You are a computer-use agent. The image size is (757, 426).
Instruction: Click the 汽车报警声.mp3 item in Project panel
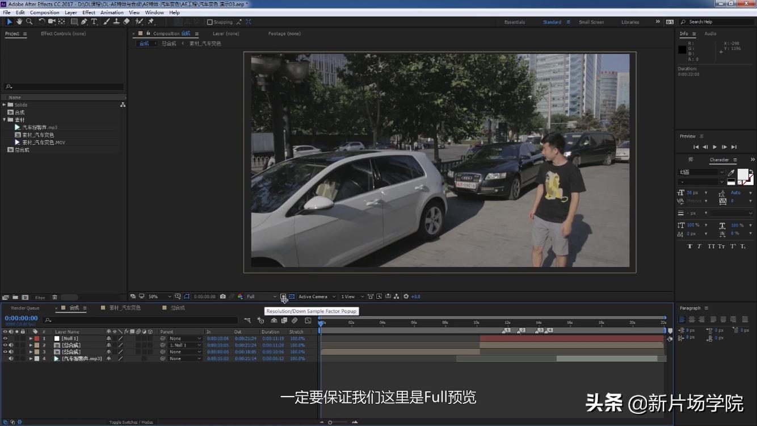(x=37, y=127)
